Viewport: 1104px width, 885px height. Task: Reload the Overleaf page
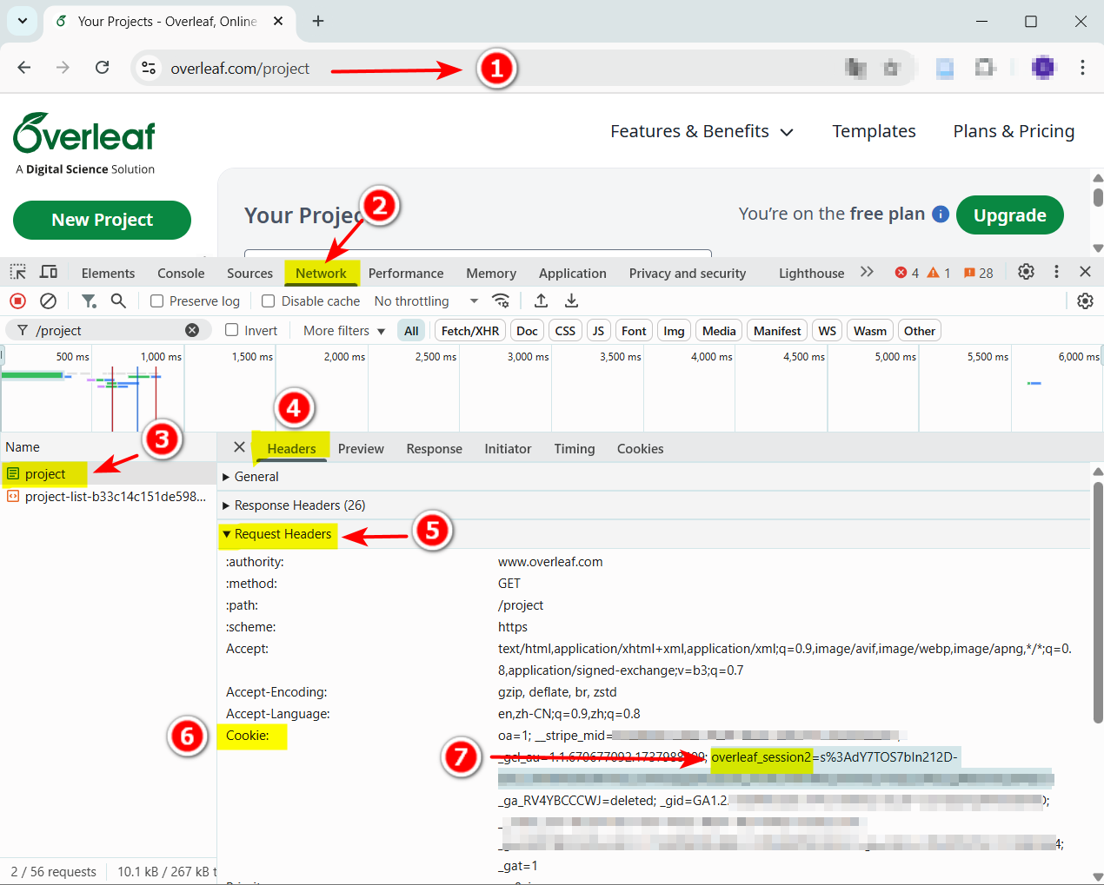(x=102, y=68)
